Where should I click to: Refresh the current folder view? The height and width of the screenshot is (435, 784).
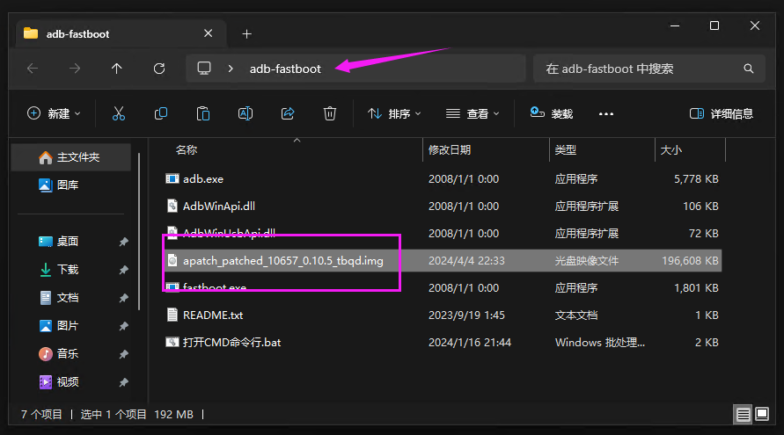point(159,69)
